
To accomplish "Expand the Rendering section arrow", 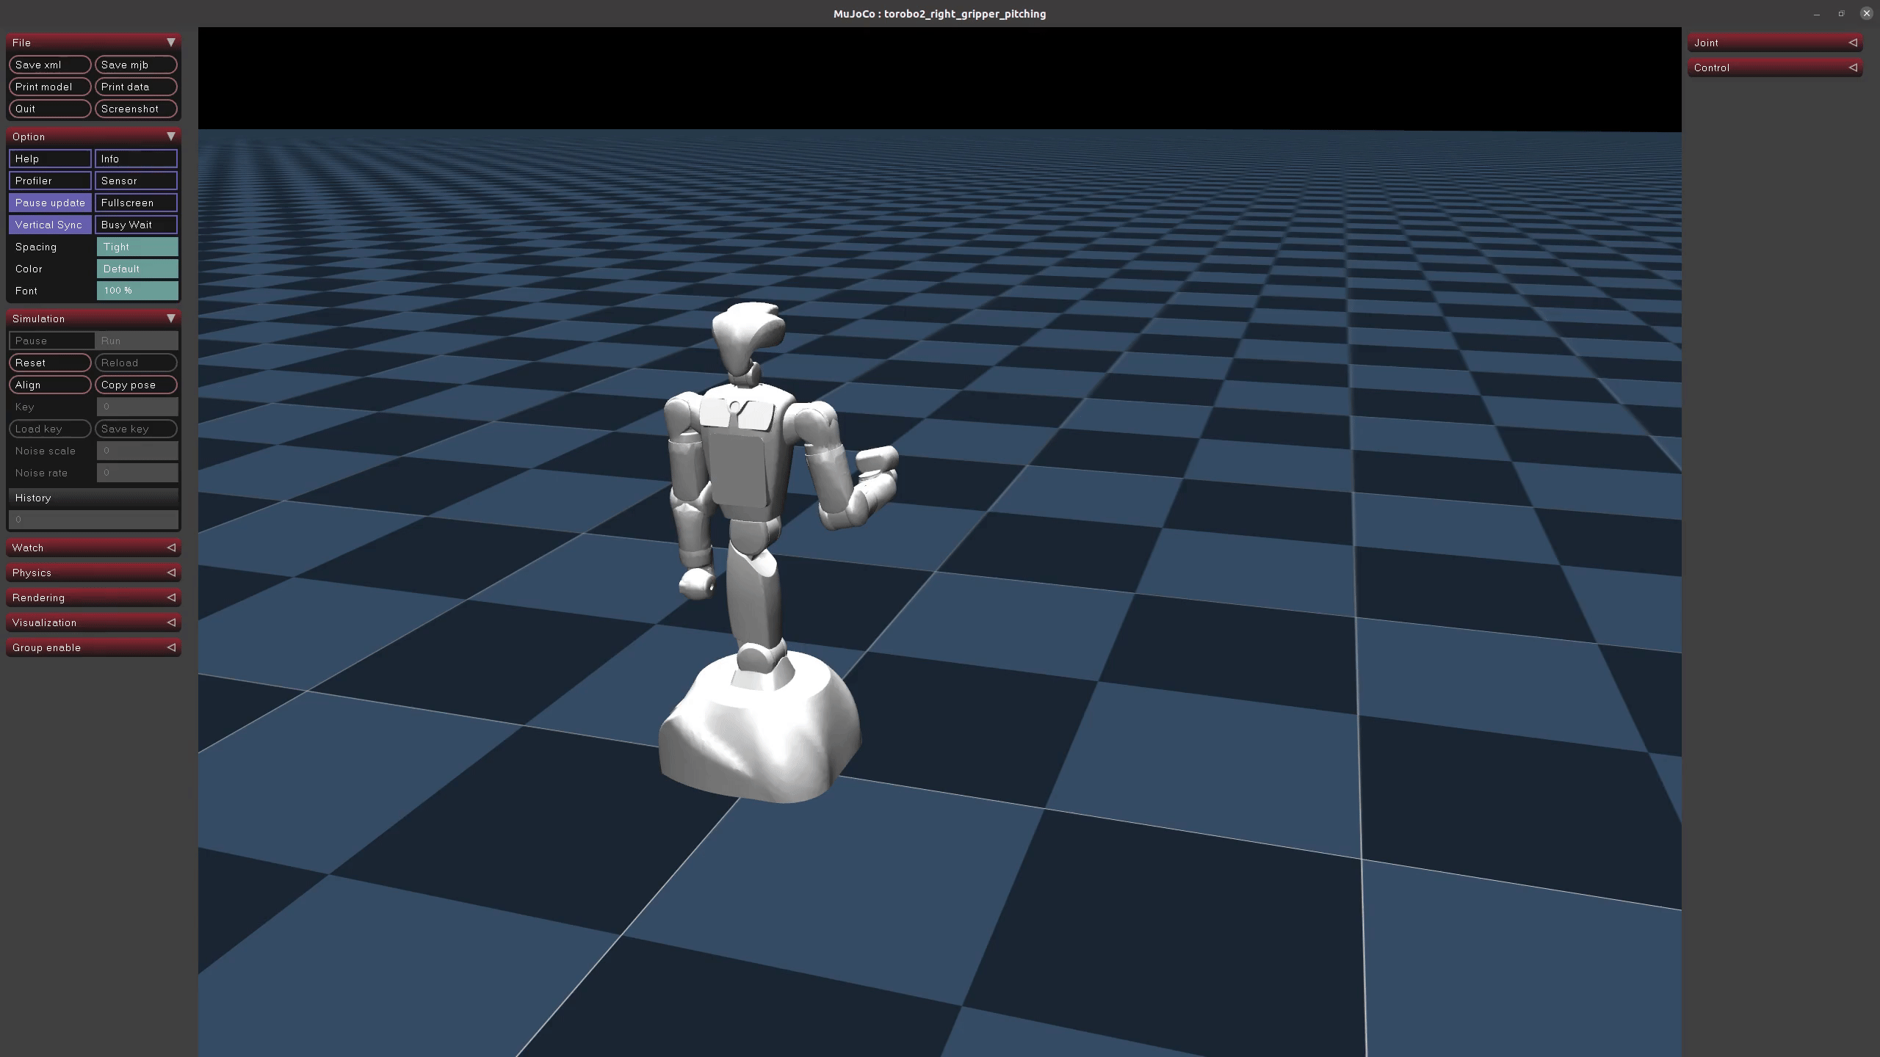I will tap(170, 597).
